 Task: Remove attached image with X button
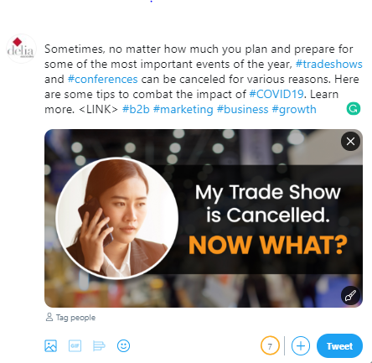pyautogui.click(x=350, y=142)
